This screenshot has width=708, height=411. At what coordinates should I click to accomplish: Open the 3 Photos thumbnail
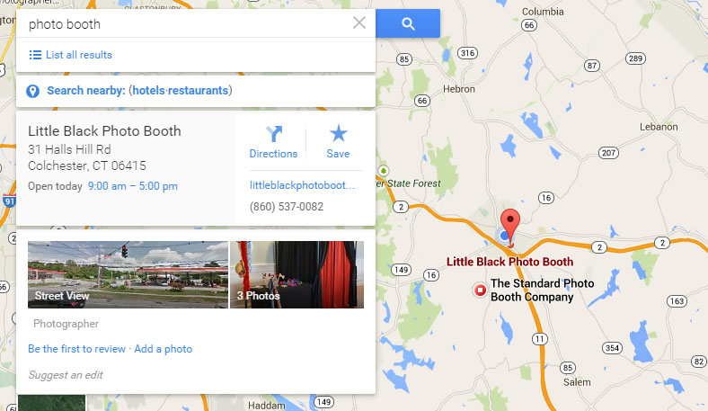[x=296, y=274]
